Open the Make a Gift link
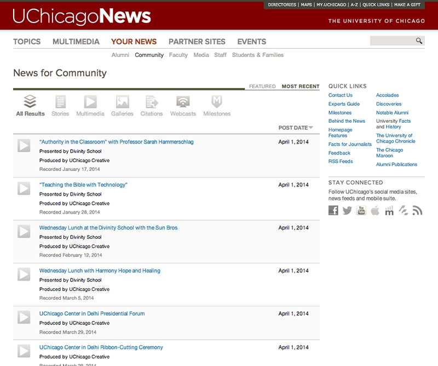Viewport: 438px width, 366px height. (x=407, y=5)
